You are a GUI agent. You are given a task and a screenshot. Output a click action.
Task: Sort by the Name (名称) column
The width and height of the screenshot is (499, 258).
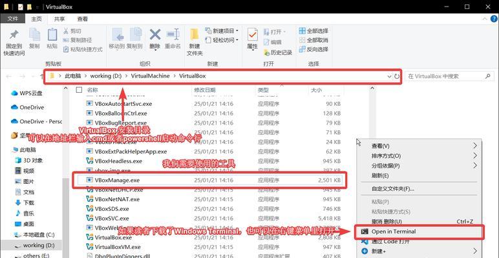pos(92,90)
